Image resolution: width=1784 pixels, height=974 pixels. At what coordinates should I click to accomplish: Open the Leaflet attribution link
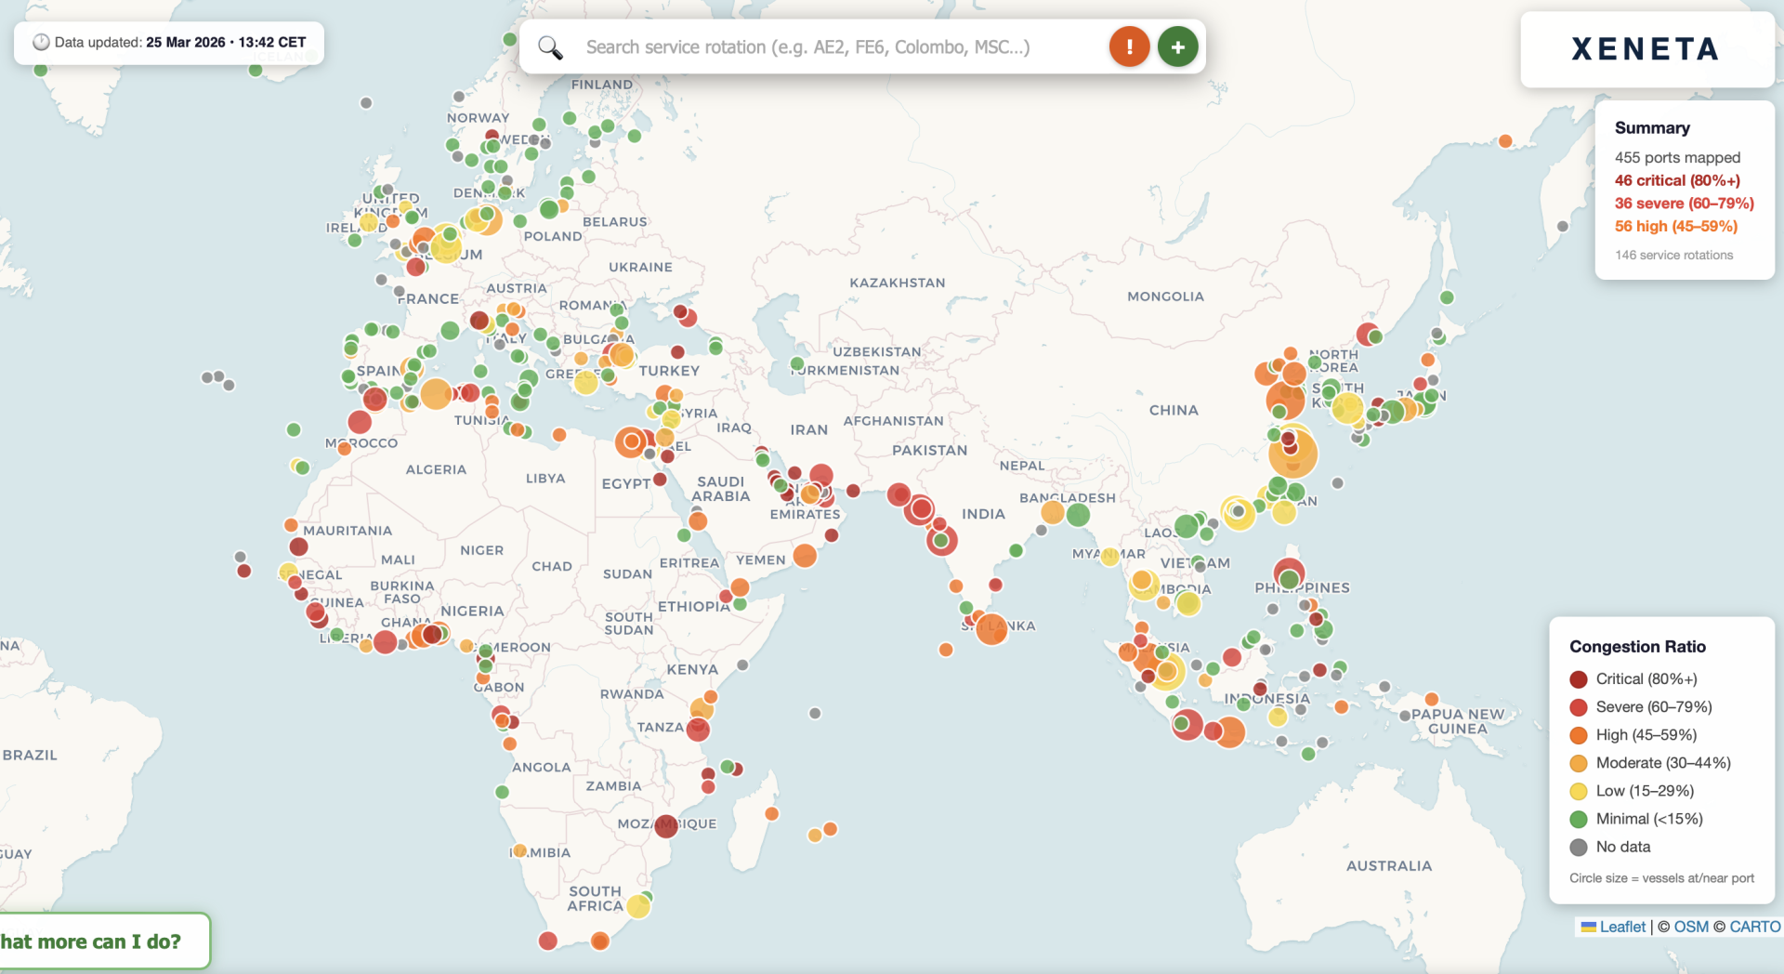(x=1621, y=927)
